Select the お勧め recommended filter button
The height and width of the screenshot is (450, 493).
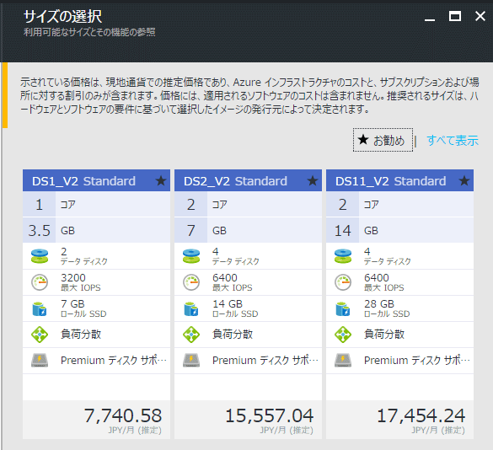(383, 140)
